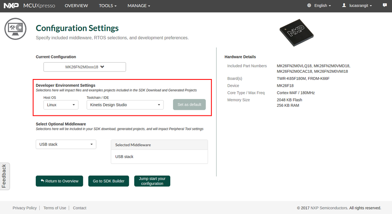Click the user profile icon
Screen dimensions: 392x214
[344, 5]
